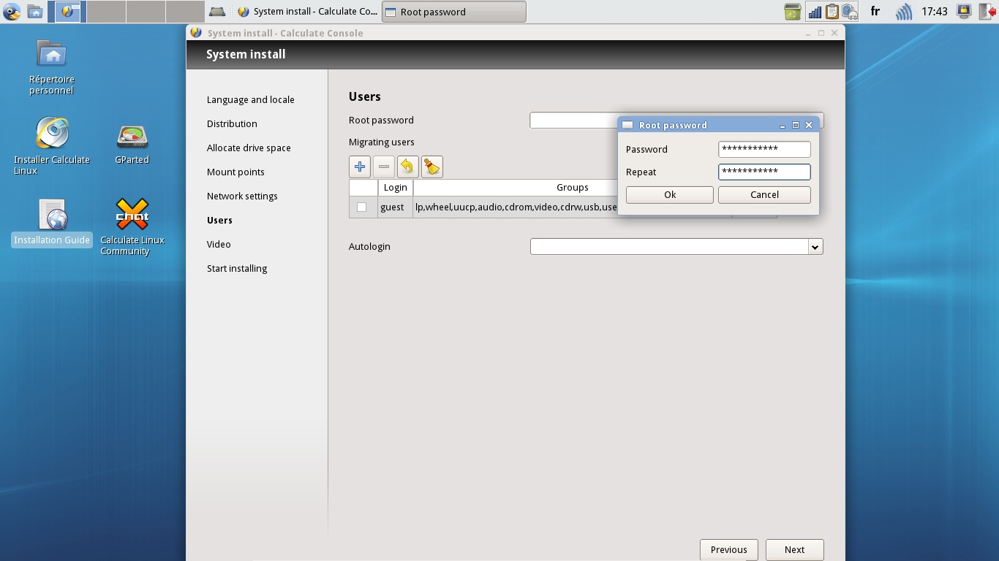Maximize the Root password dialog
The image size is (999, 561).
(796, 125)
